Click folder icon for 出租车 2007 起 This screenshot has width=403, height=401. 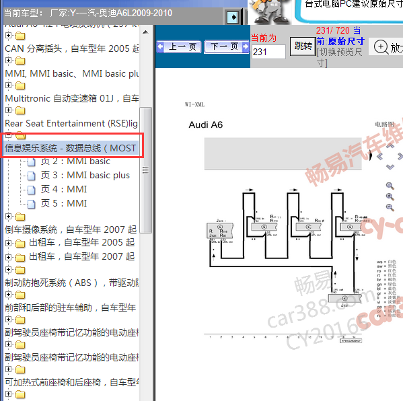point(20,258)
